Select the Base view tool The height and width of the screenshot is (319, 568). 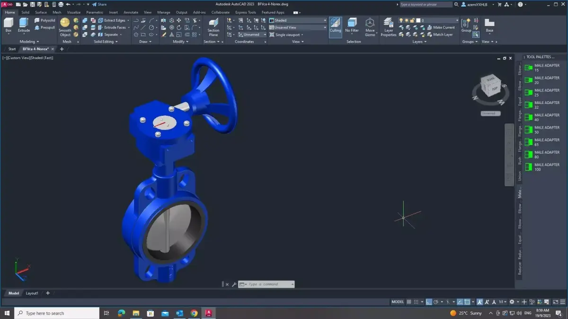pyautogui.click(x=489, y=23)
